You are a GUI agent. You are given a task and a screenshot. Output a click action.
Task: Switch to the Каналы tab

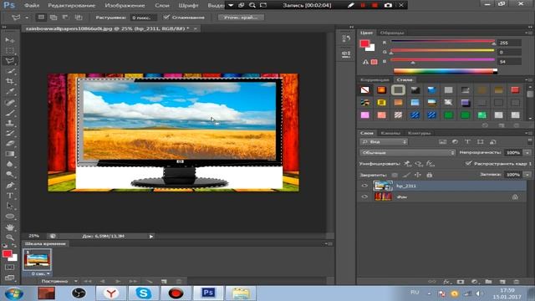pyautogui.click(x=390, y=133)
